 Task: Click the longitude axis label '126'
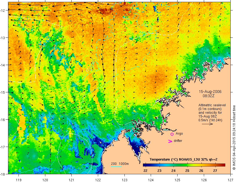204,180
